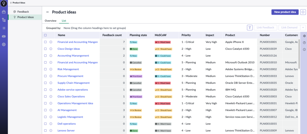Viewport: 307px width, 134px height.
Task: Check the box for Cisco Design Ideas
Action: (x=45, y=49)
